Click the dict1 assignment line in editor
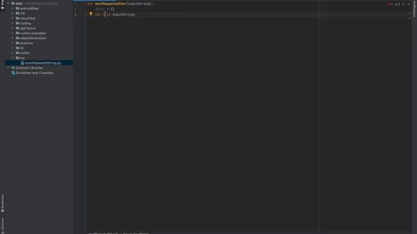417x234 pixels. tap(104, 9)
